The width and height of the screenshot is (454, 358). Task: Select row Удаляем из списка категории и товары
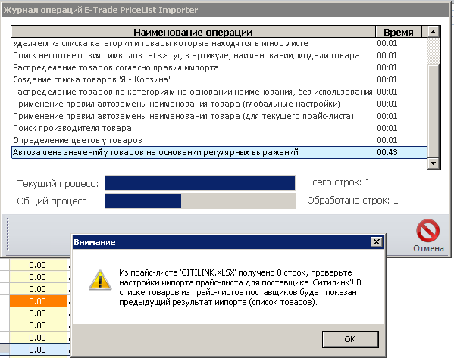(x=219, y=43)
